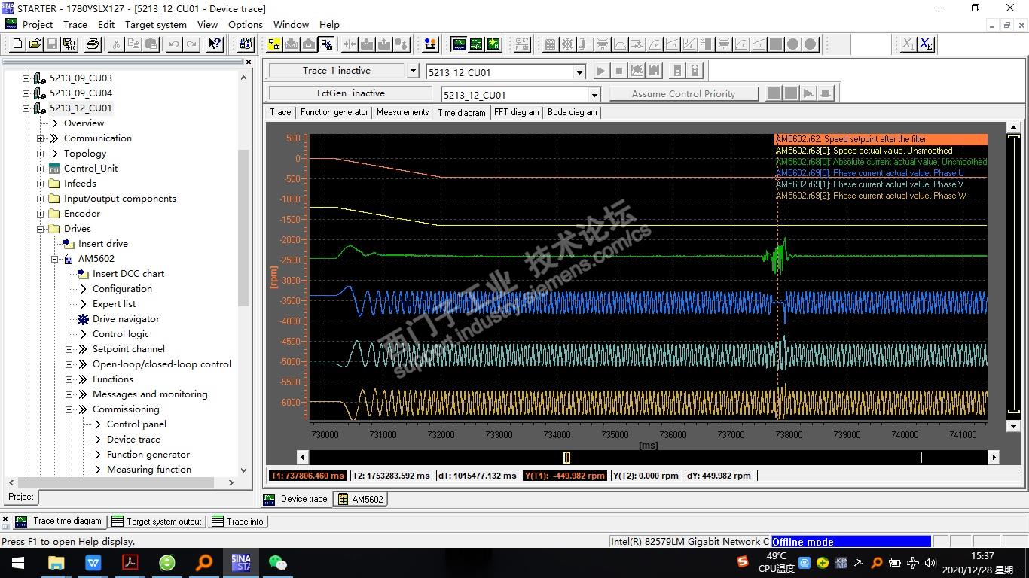Click the gear icon in the drive toolbar
Viewport: 1029px width, 578px height.
point(567,44)
